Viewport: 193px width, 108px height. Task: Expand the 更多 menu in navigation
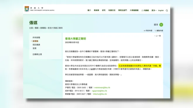pyautogui.click(x=154, y=10)
